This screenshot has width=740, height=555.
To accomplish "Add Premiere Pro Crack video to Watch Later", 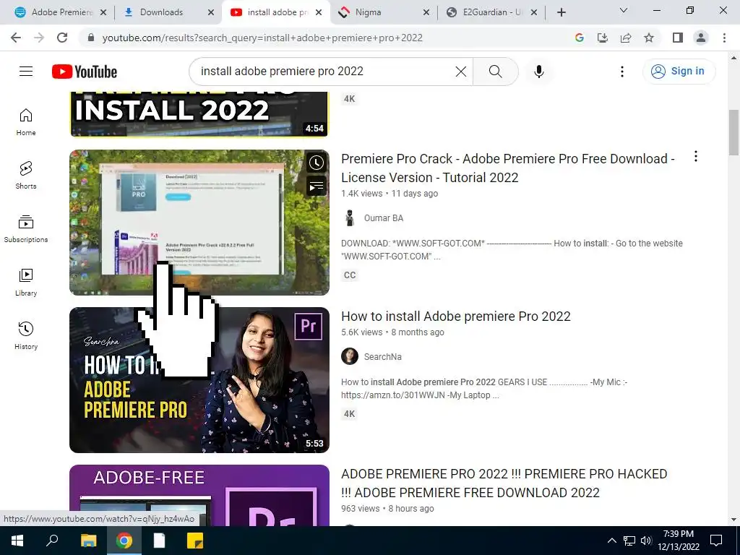I will (317, 163).
